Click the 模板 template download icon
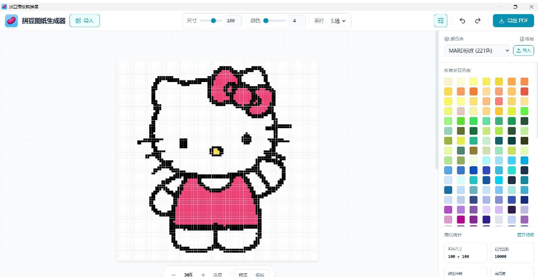 pyautogui.click(x=522, y=39)
